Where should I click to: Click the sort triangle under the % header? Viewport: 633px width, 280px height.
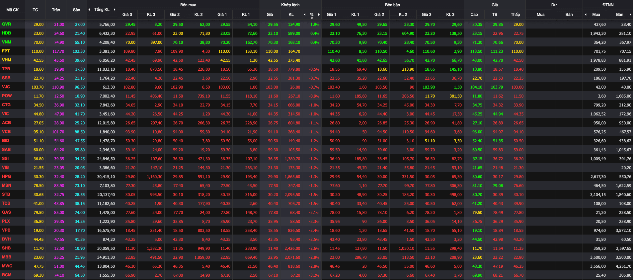[312, 18]
